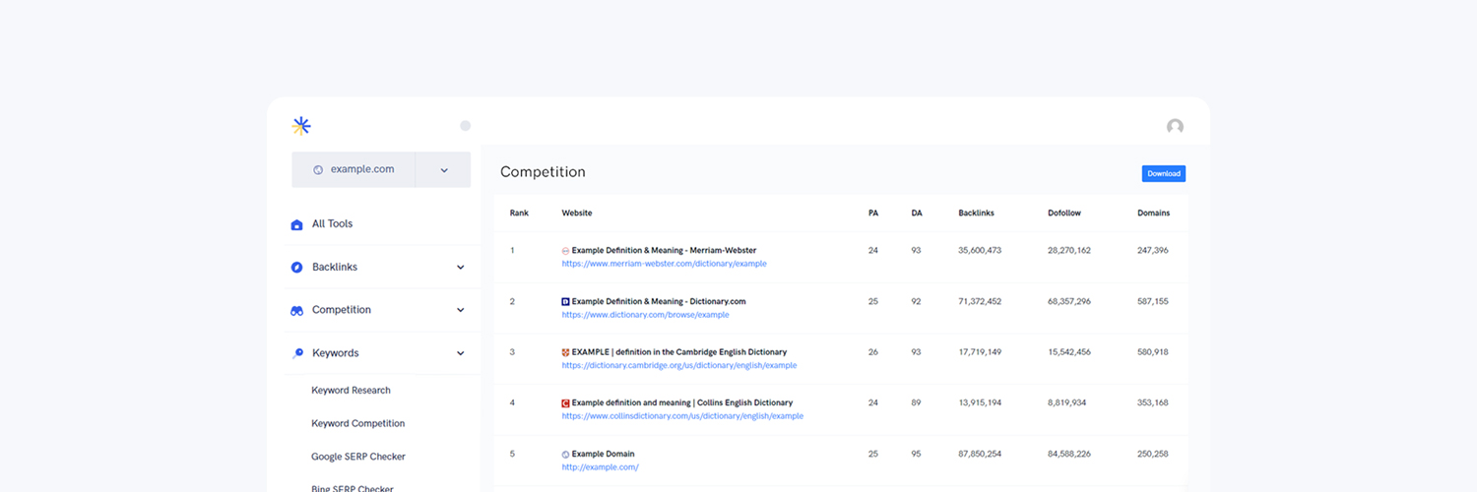The width and height of the screenshot is (1477, 492).
Task: Click the Rank column header
Action: click(x=519, y=214)
